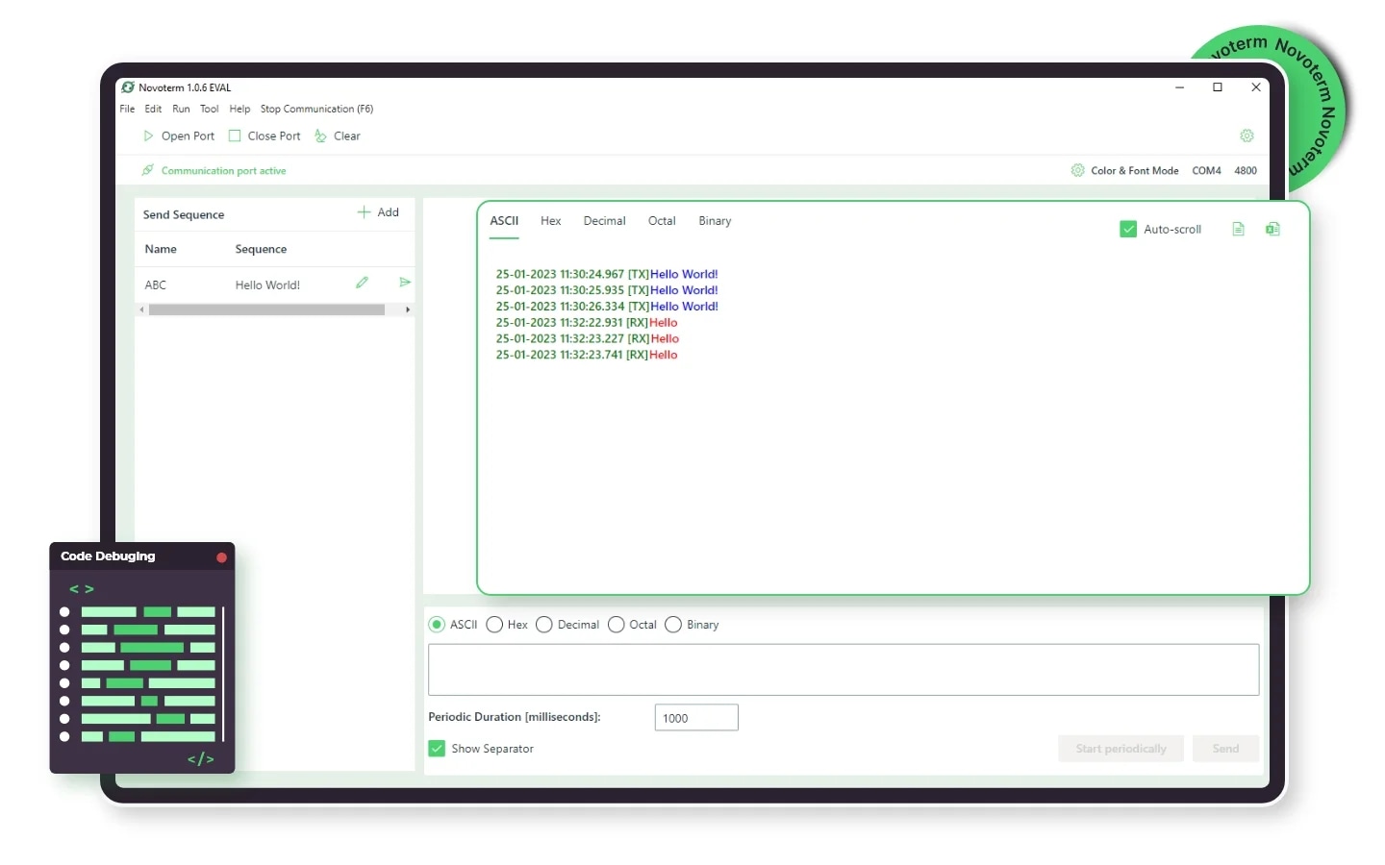Open the Tool menu
1385x865 pixels.
click(210, 110)
